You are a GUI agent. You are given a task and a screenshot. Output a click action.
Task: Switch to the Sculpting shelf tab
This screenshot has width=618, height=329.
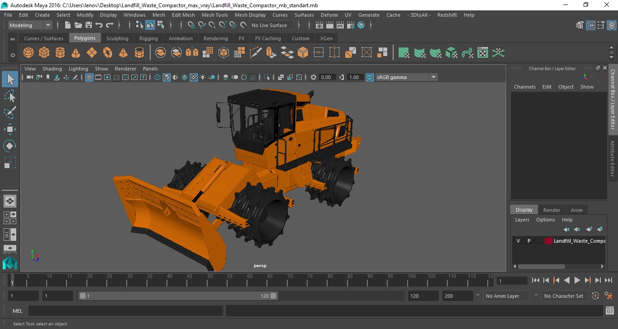point(117,38)
